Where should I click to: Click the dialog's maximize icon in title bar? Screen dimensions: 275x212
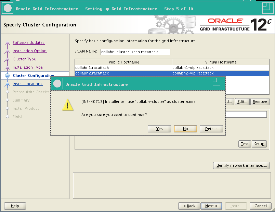(218, 84)
